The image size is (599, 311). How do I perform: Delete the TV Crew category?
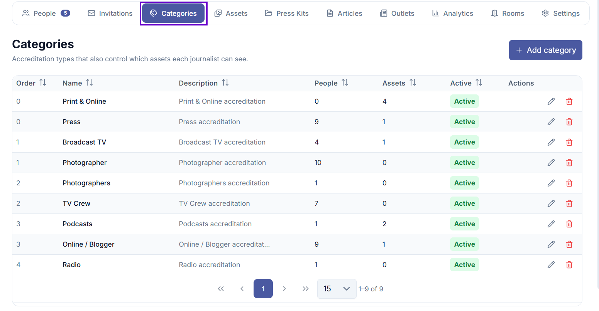[x=569, y=203]
